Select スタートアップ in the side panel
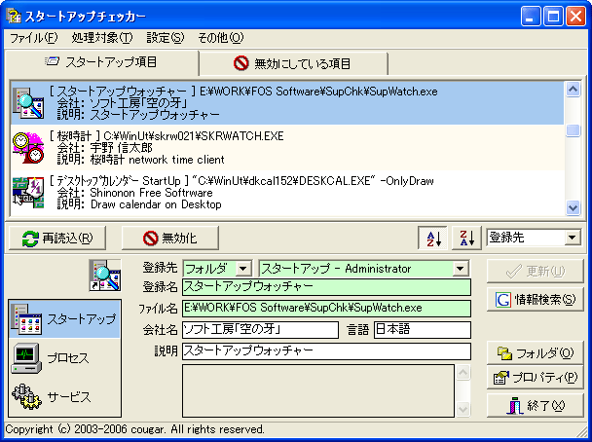Image resolution: width=592 pixels, height=442 pixels. tap(64, 319)
